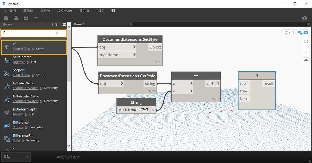Clear the search box with X icon

[57, 33]
